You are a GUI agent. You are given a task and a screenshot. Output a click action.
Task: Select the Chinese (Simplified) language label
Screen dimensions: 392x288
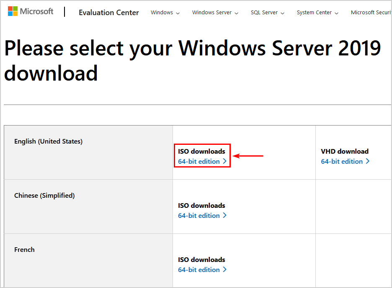[x=44, y=196]
